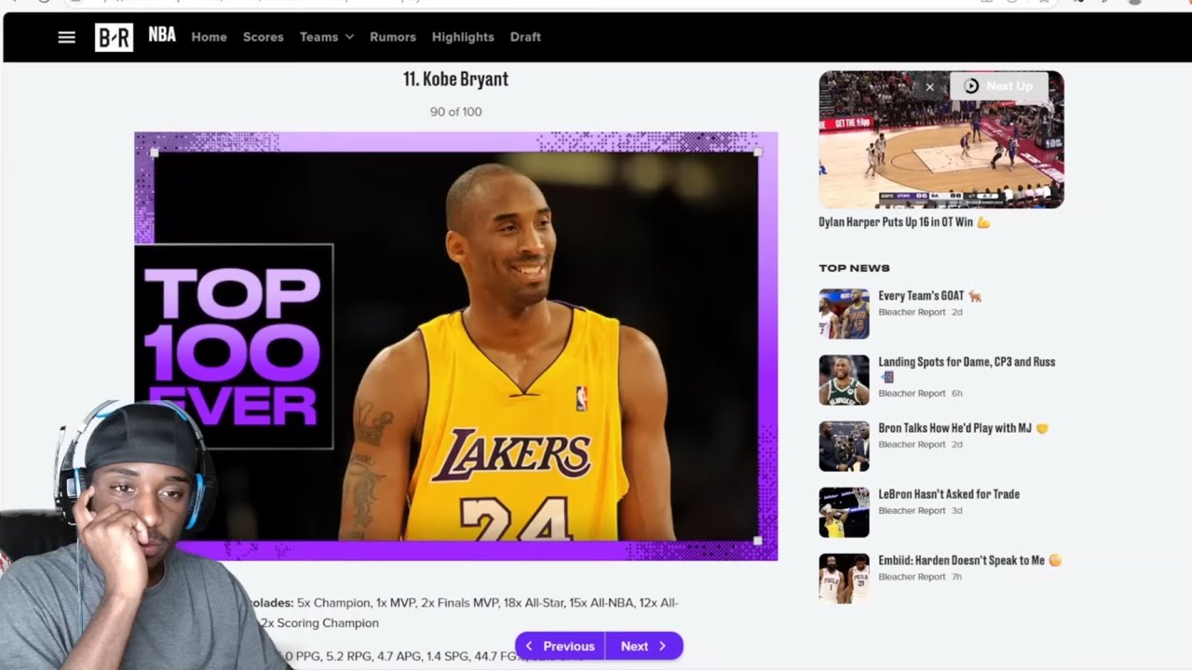The height and width of the screenshot is (670, 1192).
Task: Open the NBA section link
Action: (162, 35)
